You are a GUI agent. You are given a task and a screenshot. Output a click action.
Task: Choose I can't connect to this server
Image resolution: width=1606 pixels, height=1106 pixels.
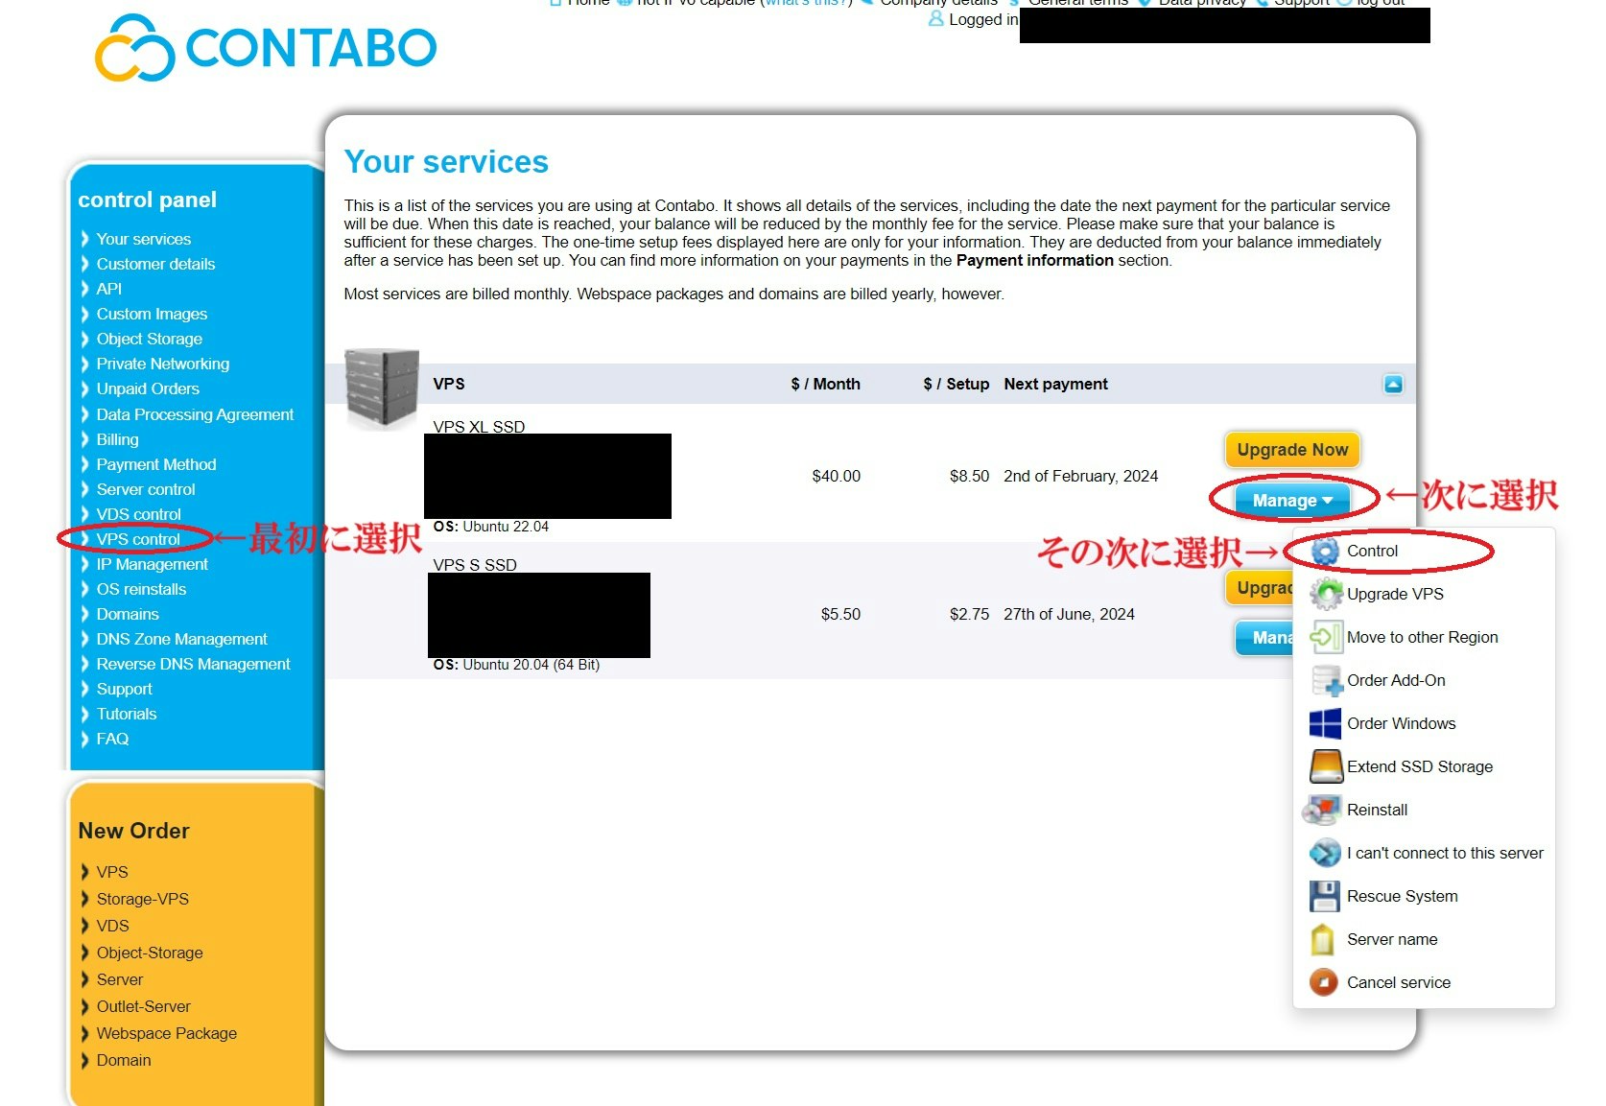pyautogui.click(x=1445, y=853)
